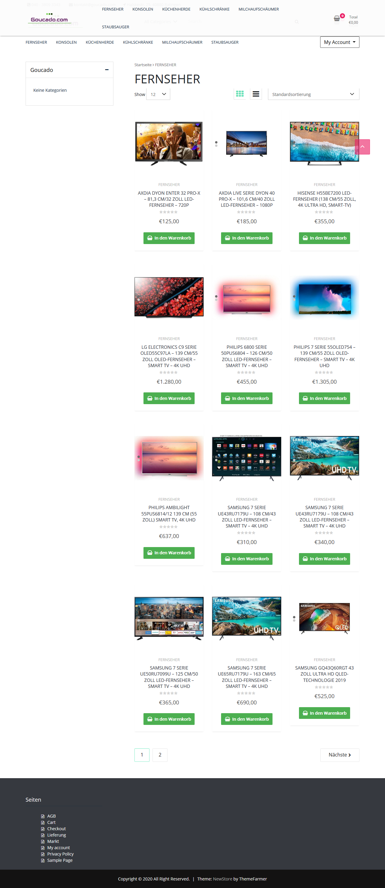385x888 pixels.
Task: Open Samsung GQ43Q60RGT QLED product thumbnail
Action: [324, 618]
